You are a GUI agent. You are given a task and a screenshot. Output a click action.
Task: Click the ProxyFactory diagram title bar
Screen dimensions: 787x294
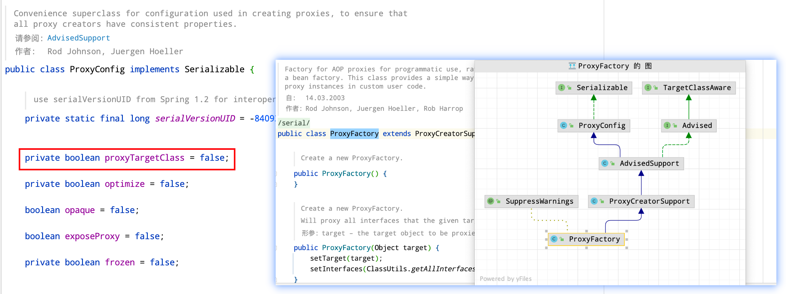(x=610, y=66)
